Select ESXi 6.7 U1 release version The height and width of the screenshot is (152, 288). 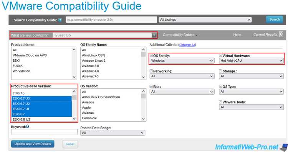pos(42,109)
